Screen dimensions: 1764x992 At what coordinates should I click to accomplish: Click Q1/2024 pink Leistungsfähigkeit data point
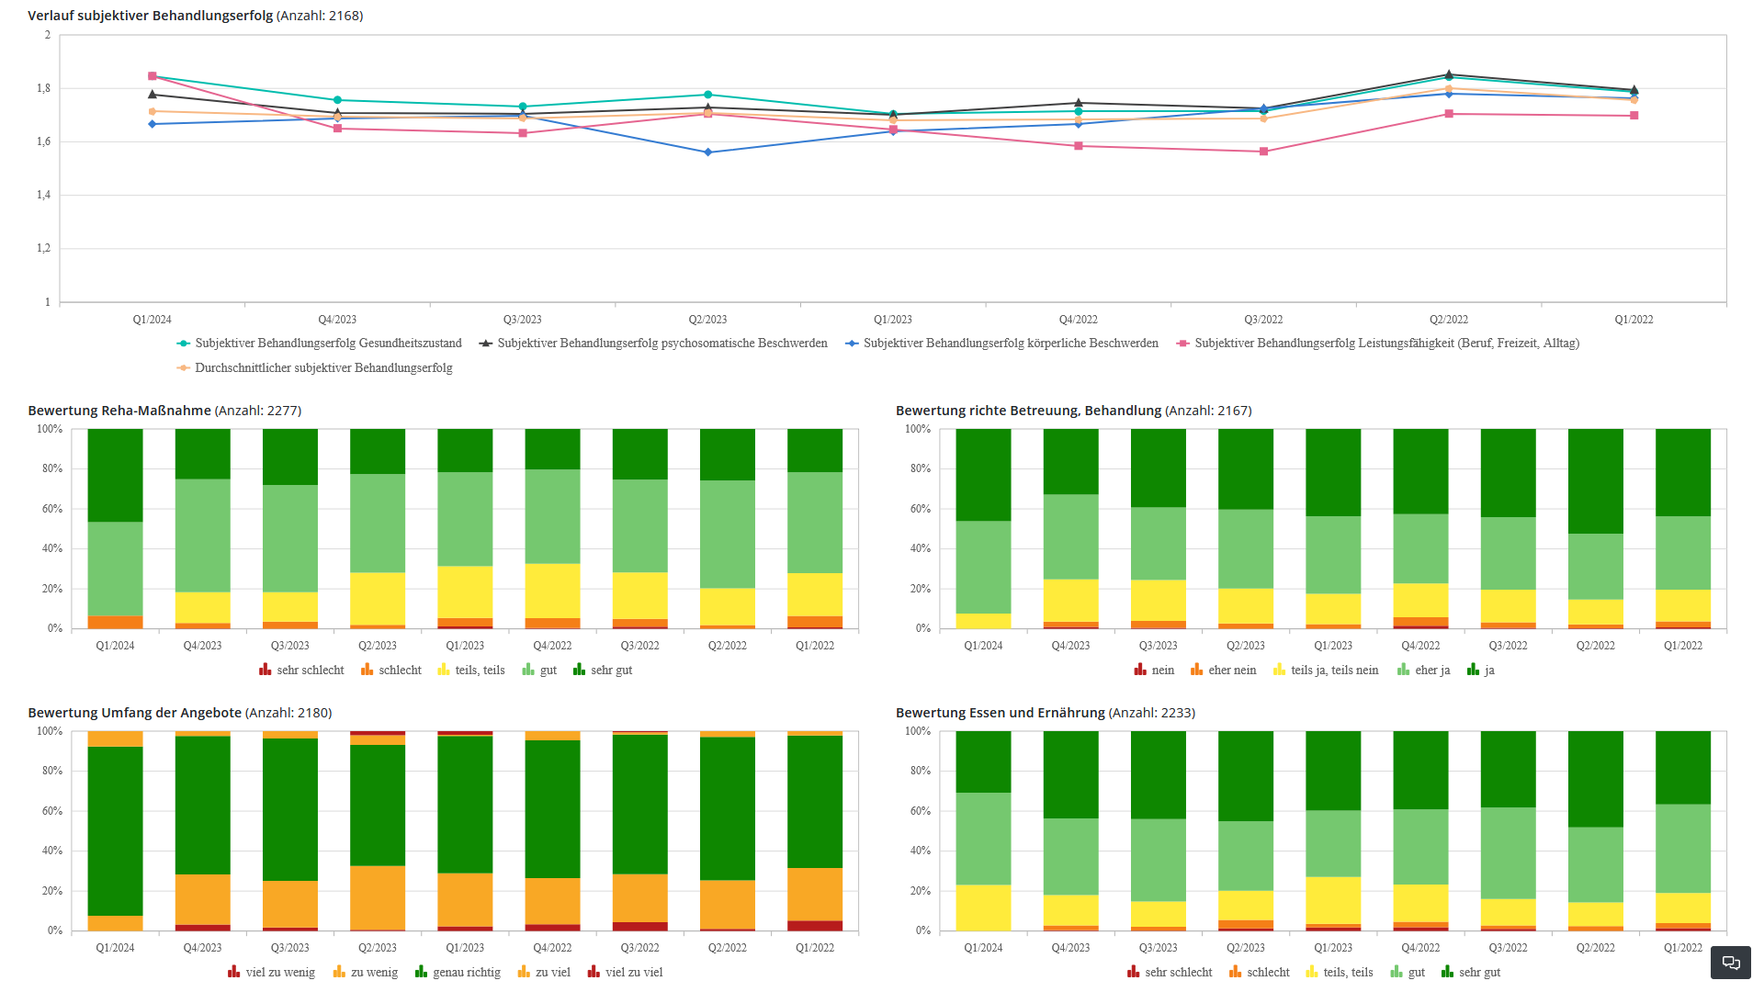(153, 76)
